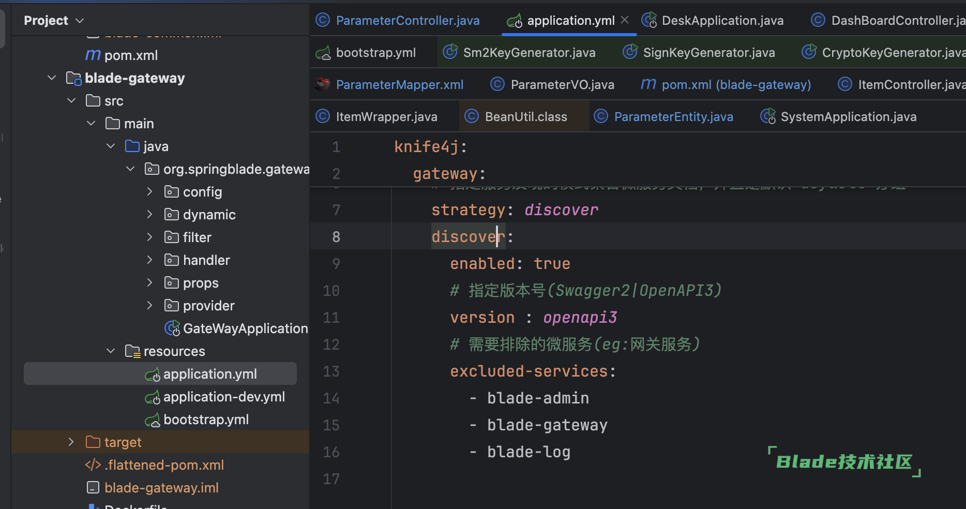Expand the dynamic package
Screen dimensions: 966x509
pos(149,215)
